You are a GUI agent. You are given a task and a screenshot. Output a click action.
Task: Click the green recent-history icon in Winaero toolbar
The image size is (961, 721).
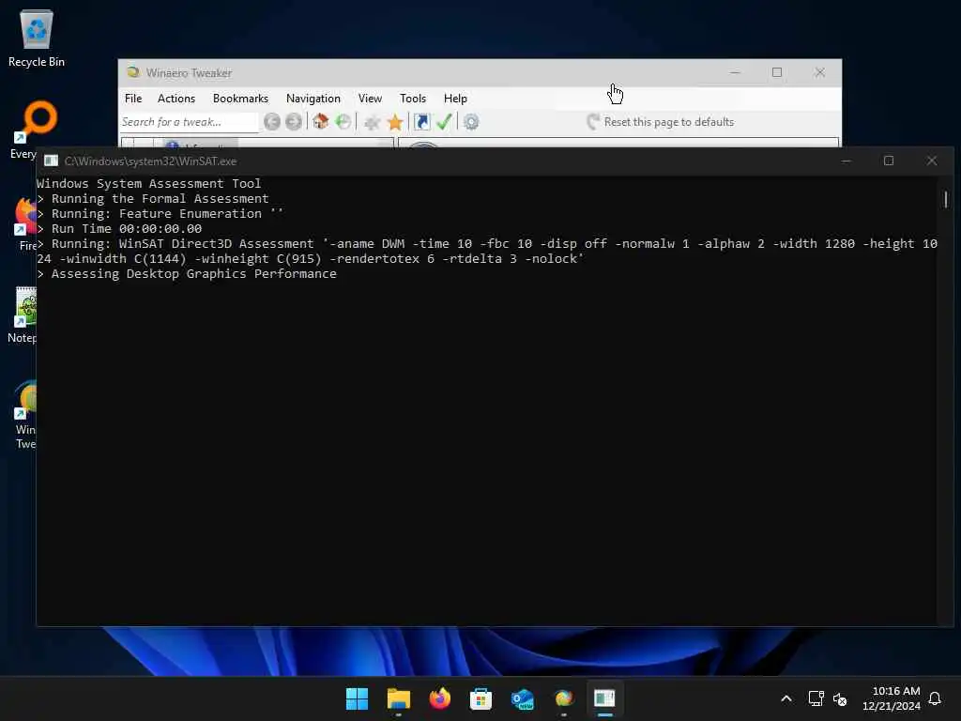click(x=343, y=121)
